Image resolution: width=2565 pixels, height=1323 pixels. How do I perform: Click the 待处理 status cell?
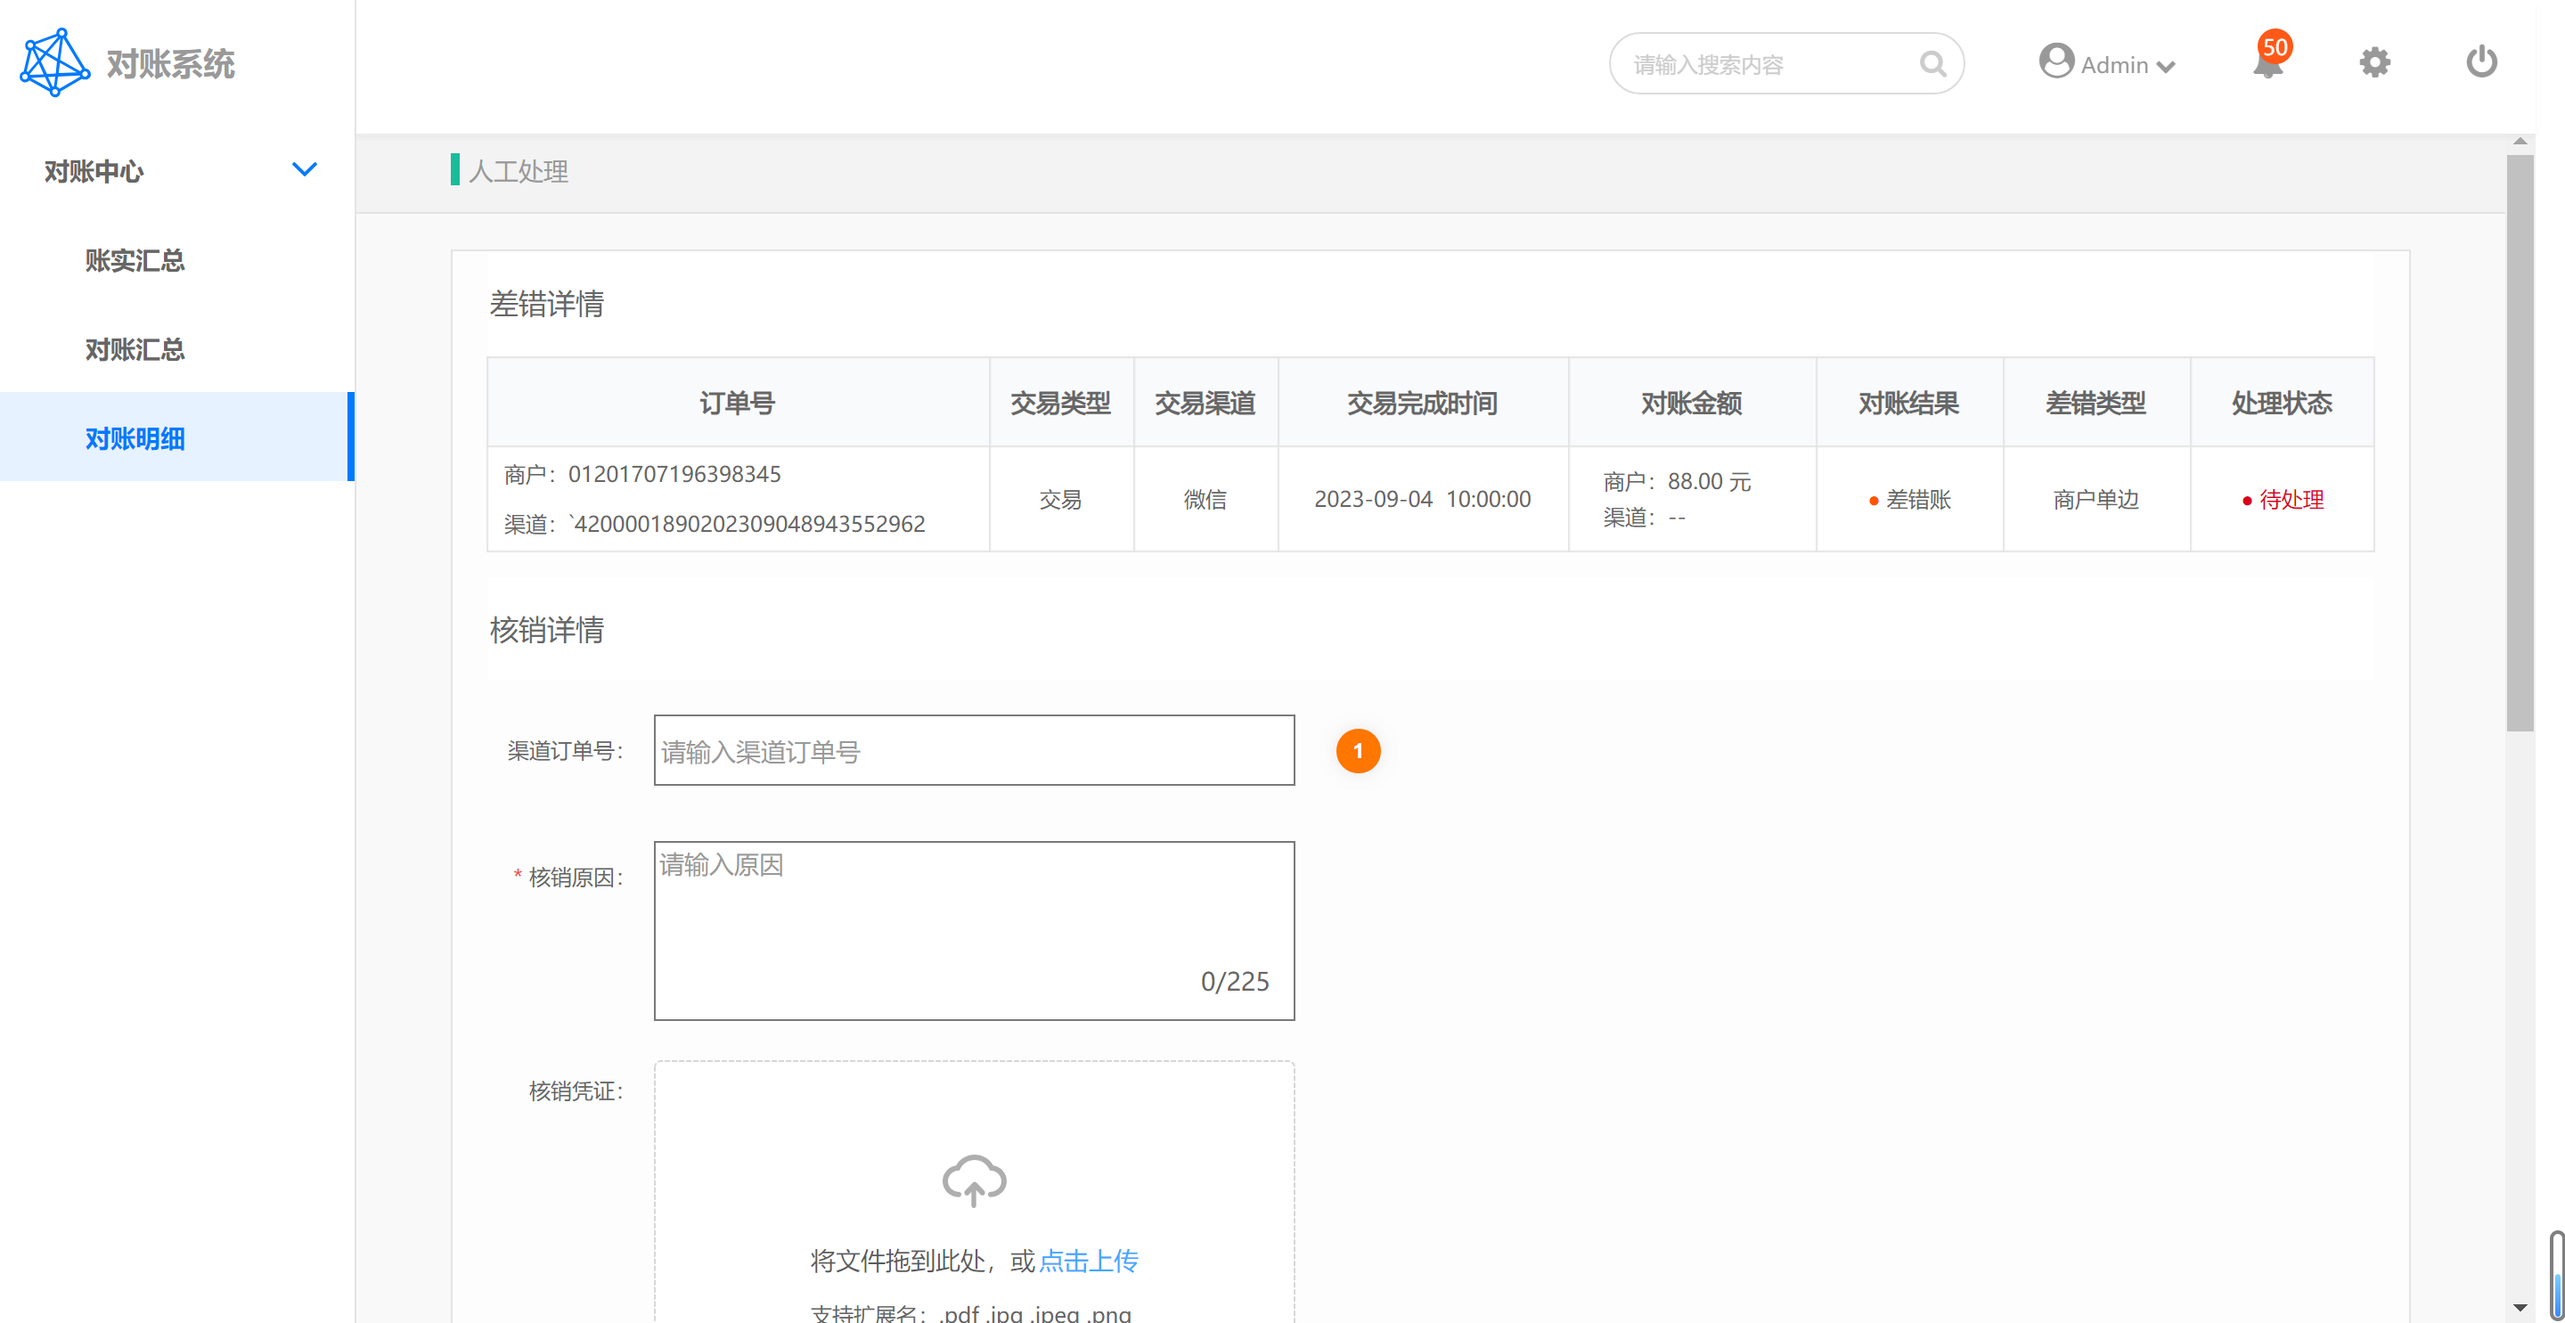click(2283, 499)
